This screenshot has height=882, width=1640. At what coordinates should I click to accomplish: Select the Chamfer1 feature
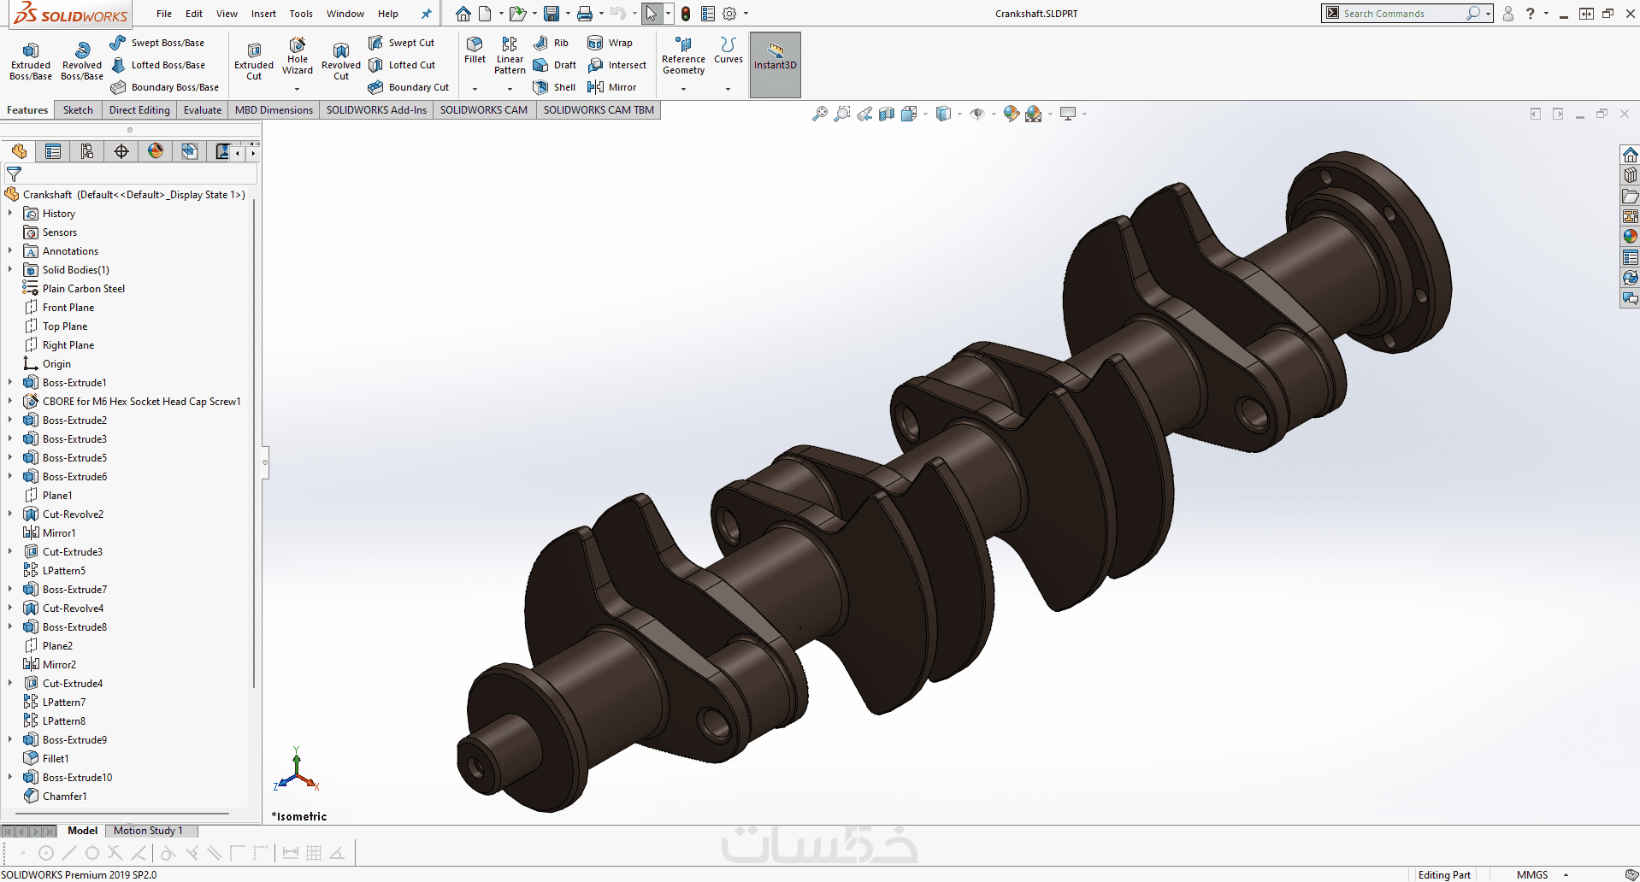(55, 797)
